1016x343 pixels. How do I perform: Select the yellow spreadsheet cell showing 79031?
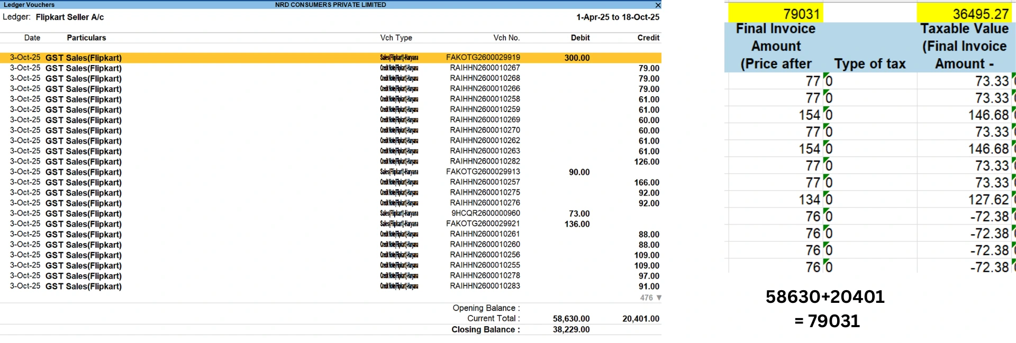[776, 13]
